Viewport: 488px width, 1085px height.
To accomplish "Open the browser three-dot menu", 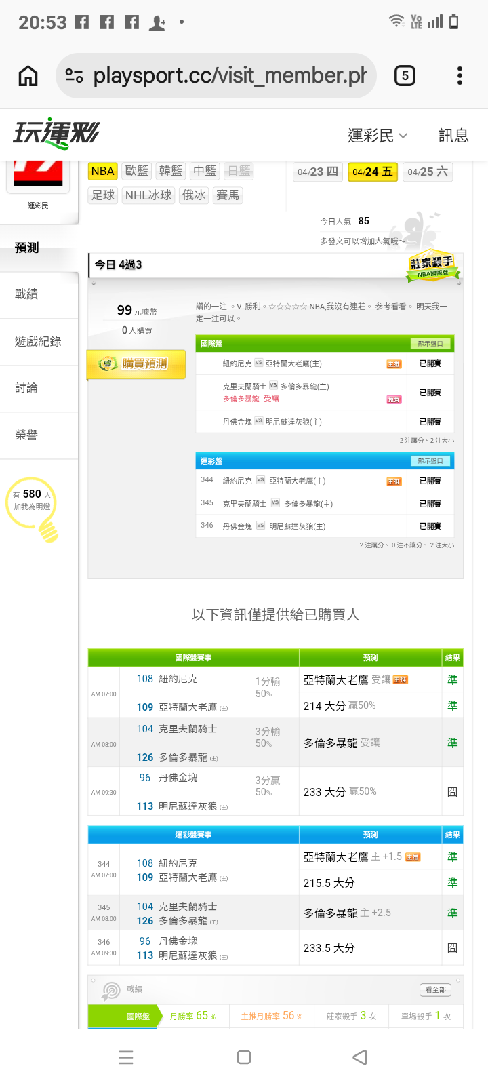I will (x=460, y=75).
